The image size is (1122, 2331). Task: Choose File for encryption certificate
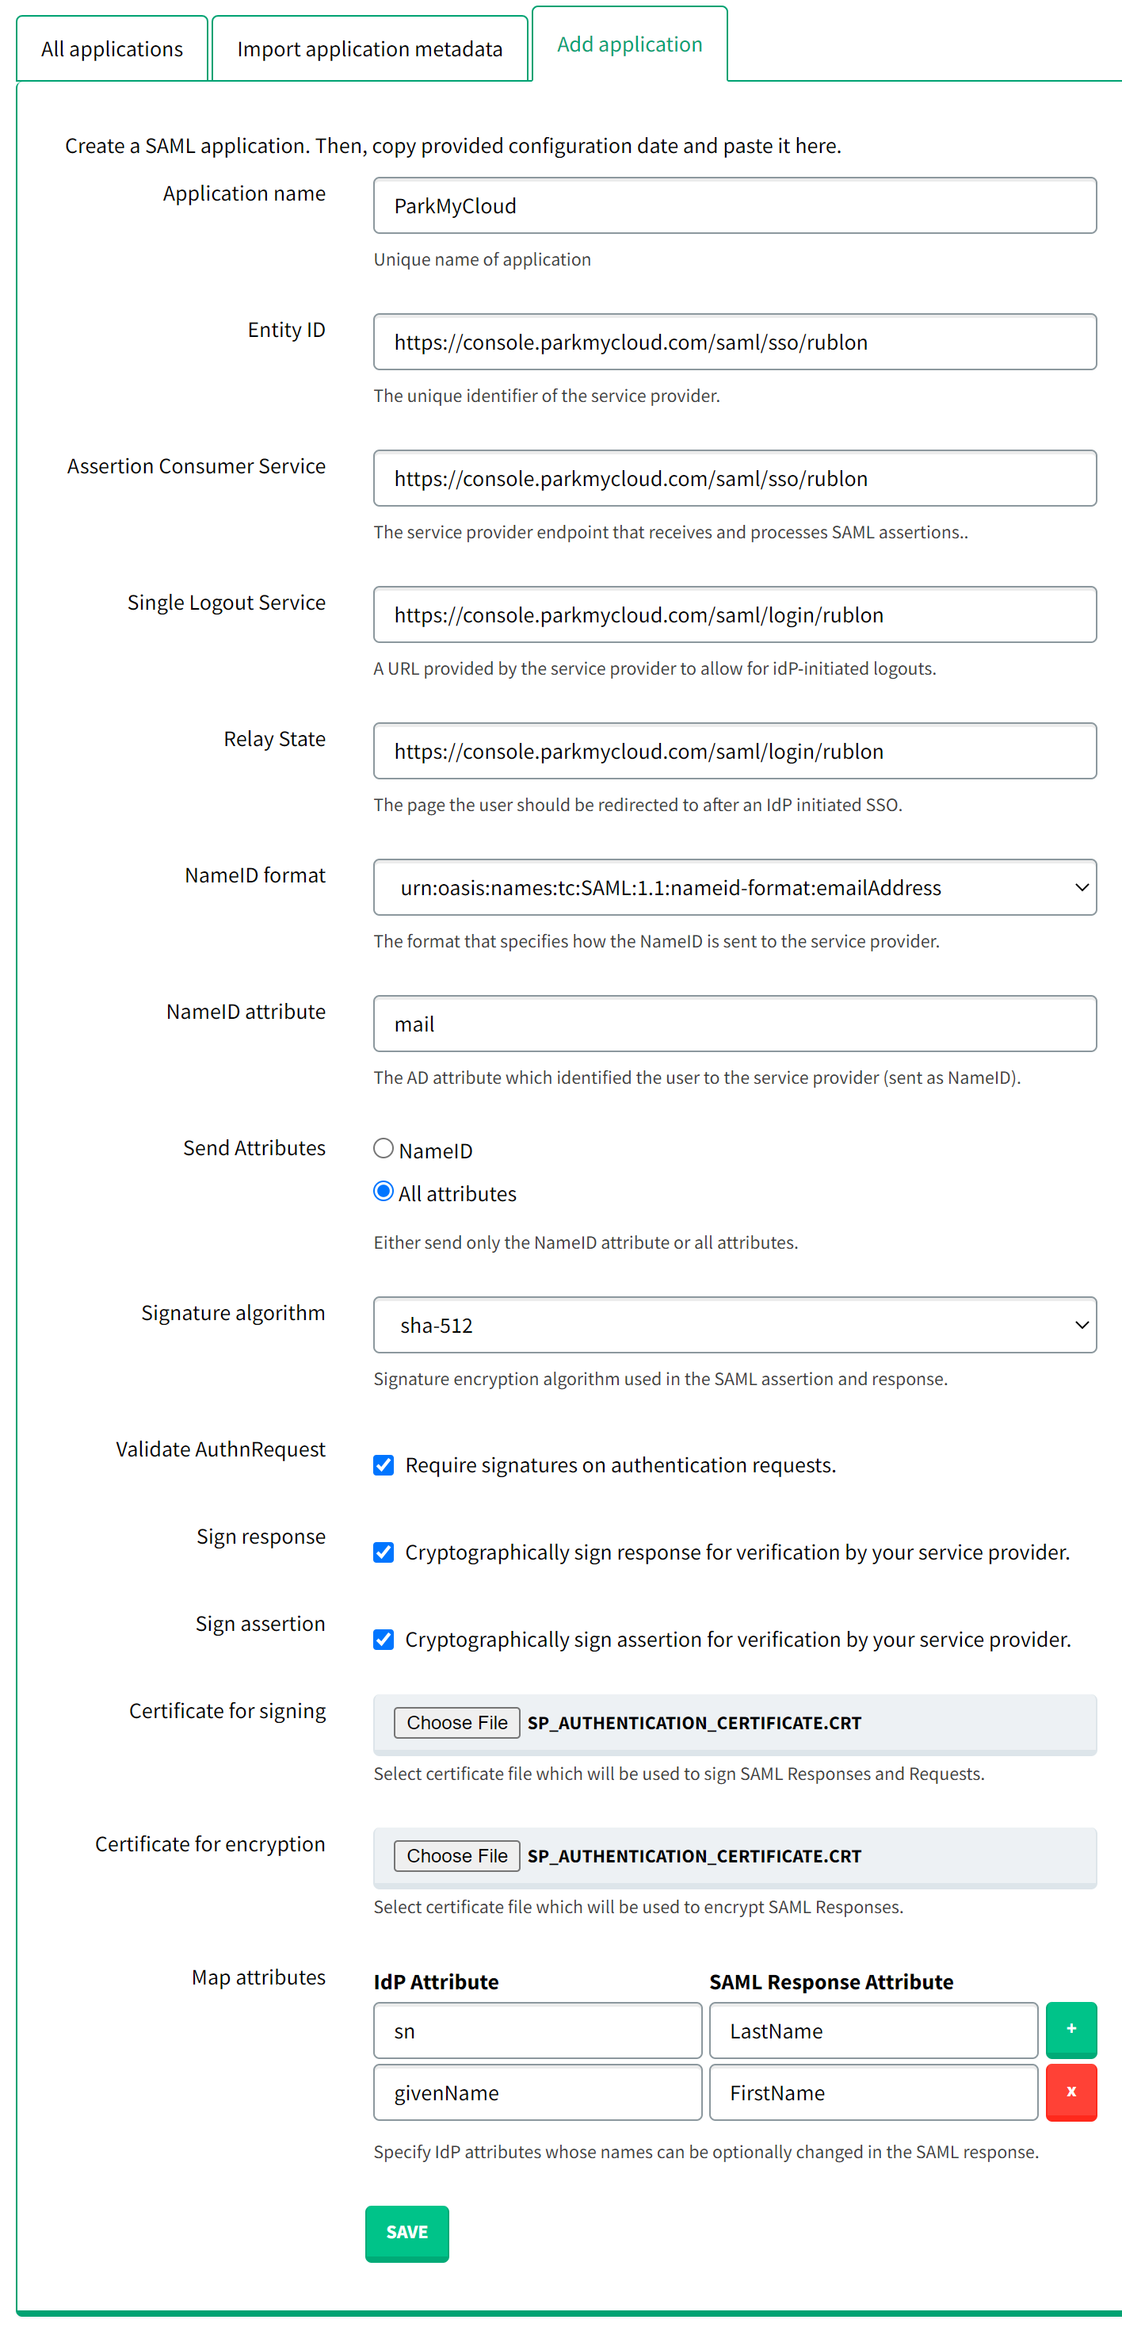pyautogui.click(x=456, y=1856)
